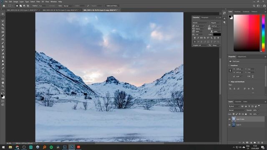Open the anti-aliasing Sharp dropdown
The height and width of the screenshot is (150, 267).
216,45
